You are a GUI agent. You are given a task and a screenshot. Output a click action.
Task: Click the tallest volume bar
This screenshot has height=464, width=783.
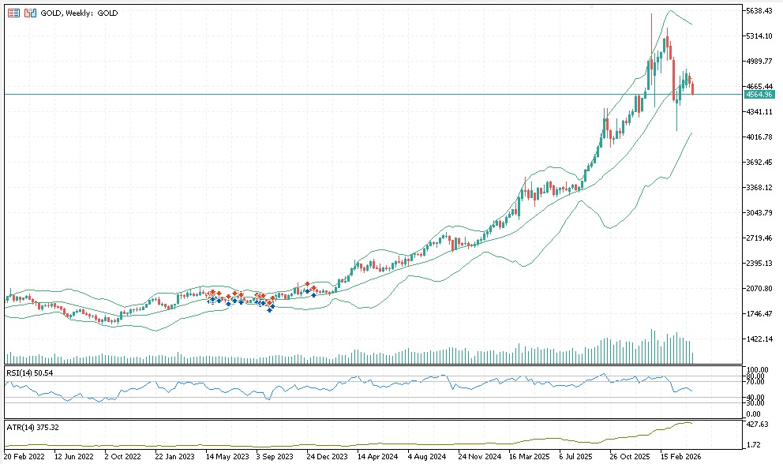coord(652,346)
